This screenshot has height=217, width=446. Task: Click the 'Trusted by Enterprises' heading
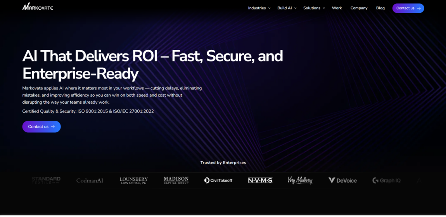223,162
